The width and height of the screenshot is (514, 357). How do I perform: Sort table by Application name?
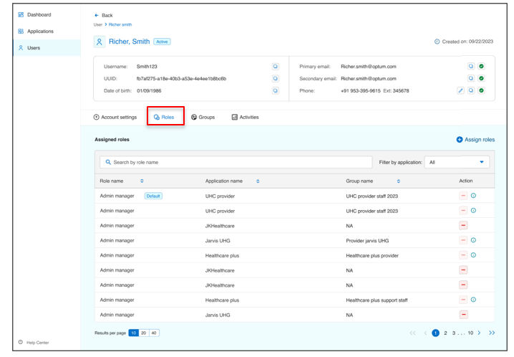pos(258,181)
